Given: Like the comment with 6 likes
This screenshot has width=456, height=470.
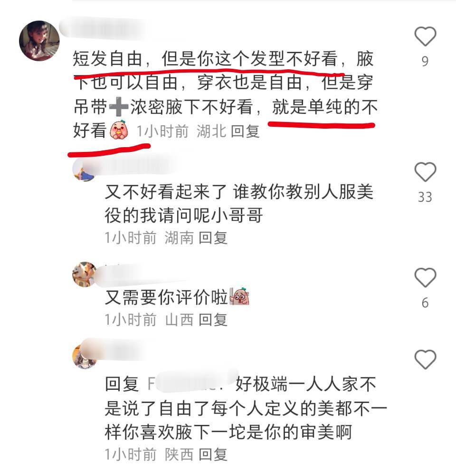Looking at the screenshot, I should pyautogui.click(x=425, y=278).
